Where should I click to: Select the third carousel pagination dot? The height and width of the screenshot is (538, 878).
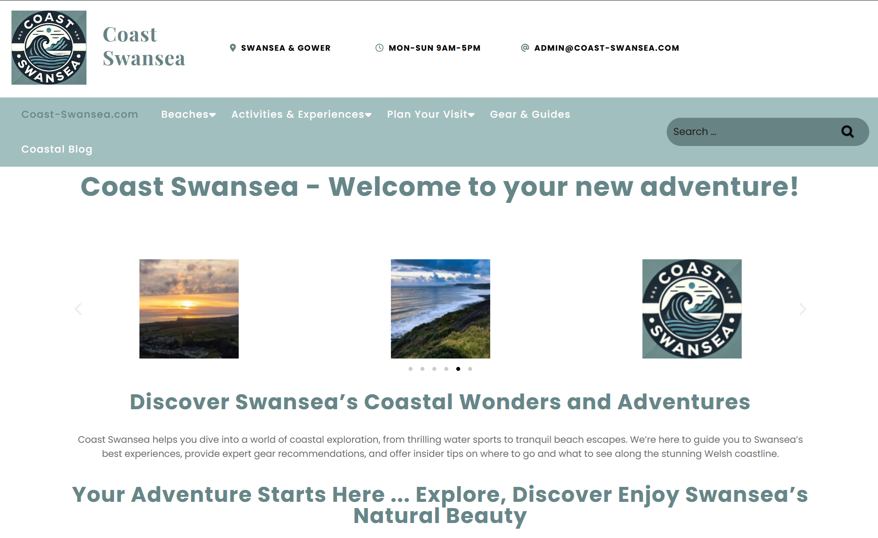(x=435, y=369)
